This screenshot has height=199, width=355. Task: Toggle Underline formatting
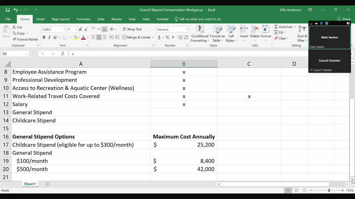pos(55,37)
